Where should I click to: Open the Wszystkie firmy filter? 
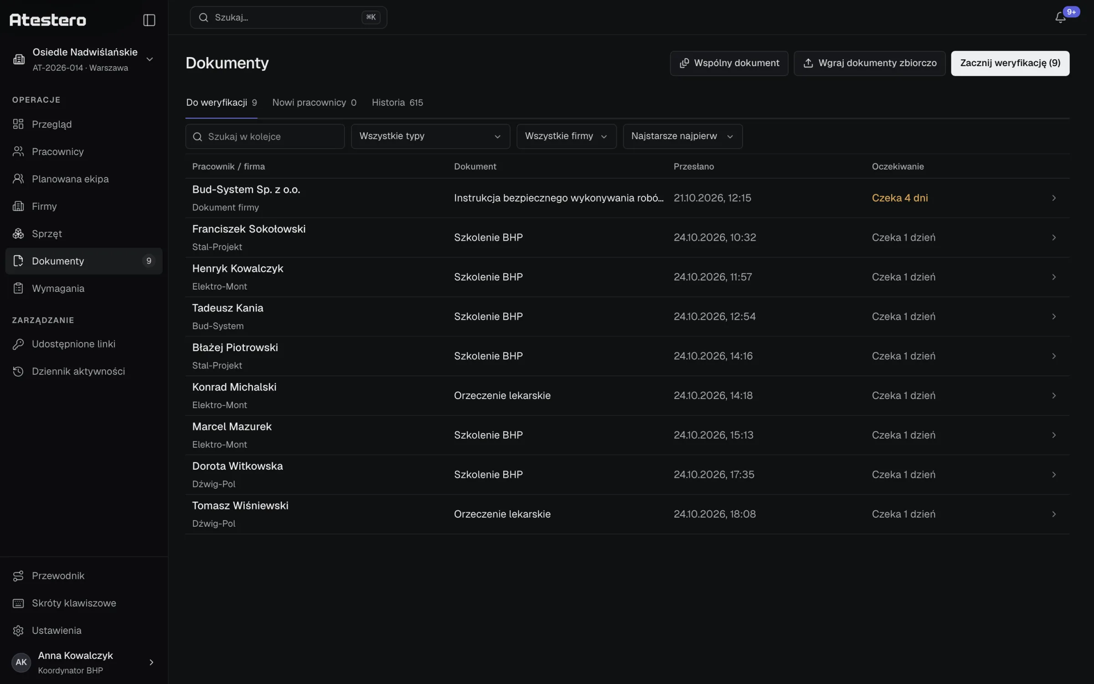click(x=566, y=136)
